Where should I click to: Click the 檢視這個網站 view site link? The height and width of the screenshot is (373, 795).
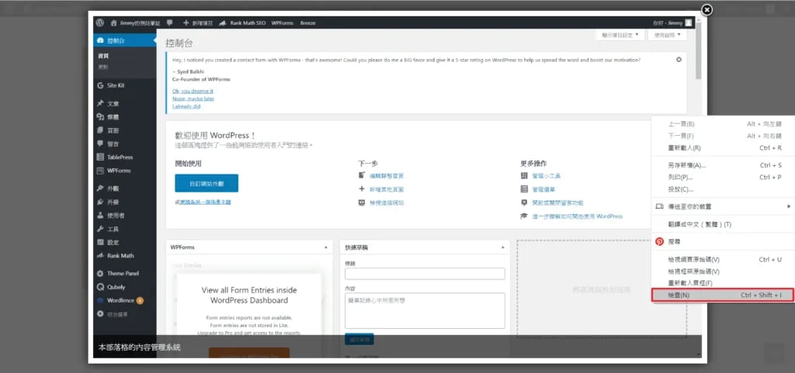pos(387,202)
